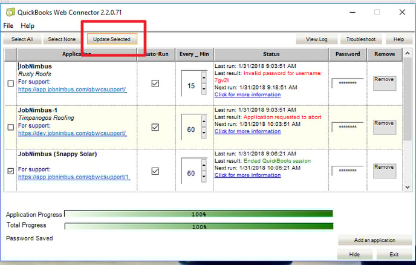
Task: Click the scroll up arrow in list
Action: [408, 54]
